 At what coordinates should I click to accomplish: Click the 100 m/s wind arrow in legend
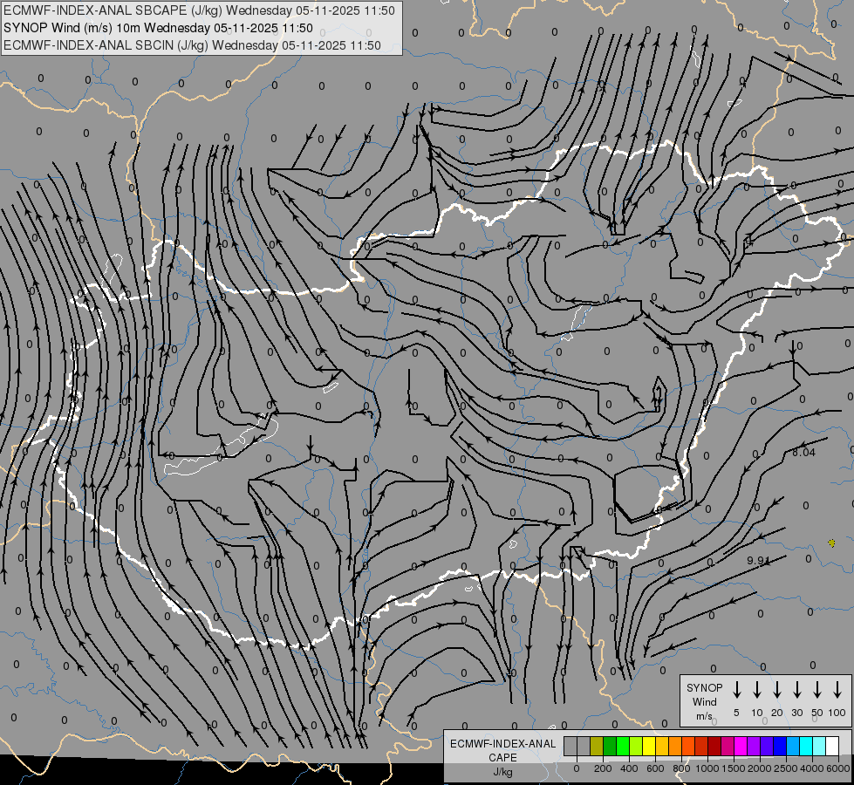837,690
